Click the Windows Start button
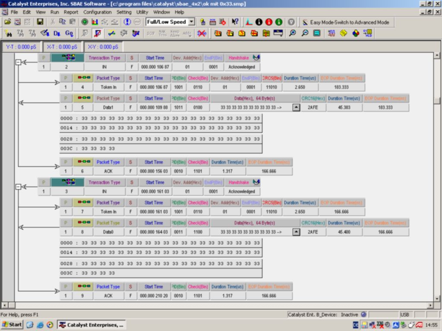Viewport: 442px width, 331px height. point(12,325)
